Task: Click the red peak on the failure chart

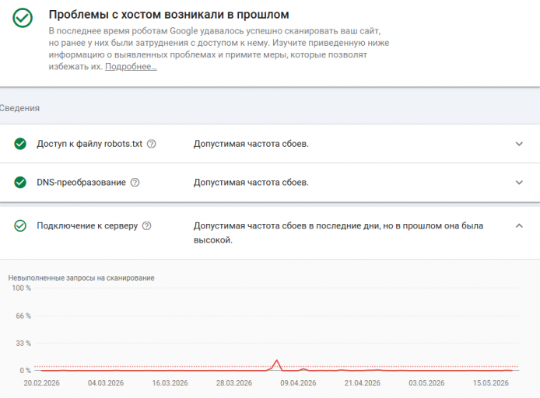Action: click(x=276, y=361)
